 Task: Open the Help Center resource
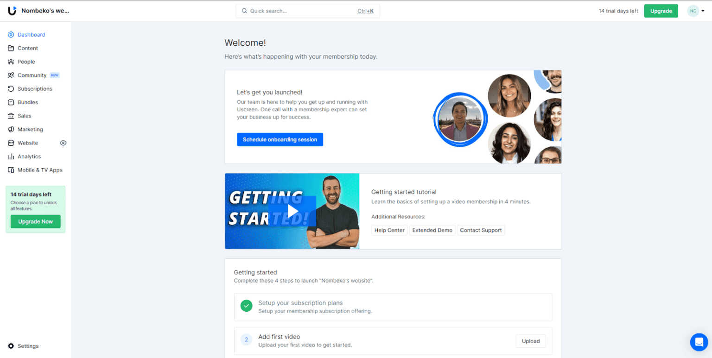coord(389,230)
